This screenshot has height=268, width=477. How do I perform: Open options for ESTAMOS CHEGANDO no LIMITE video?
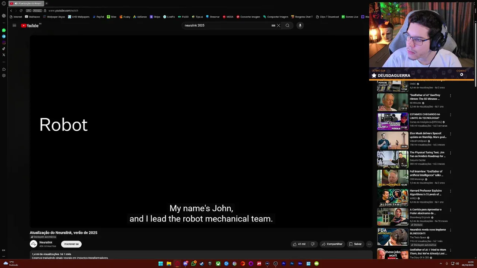[450, 115]
